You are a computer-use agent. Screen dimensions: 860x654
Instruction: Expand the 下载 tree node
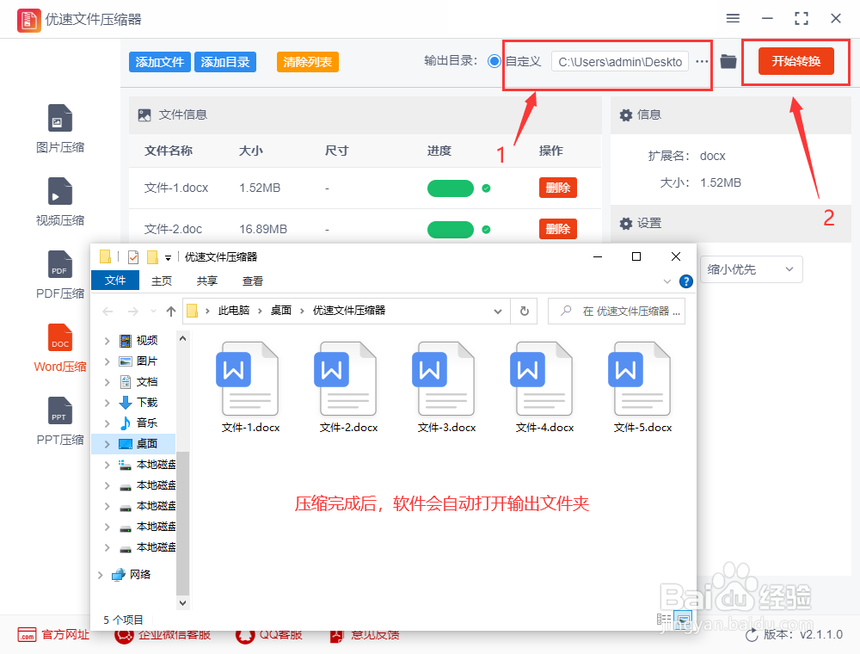tap(107, 403)
